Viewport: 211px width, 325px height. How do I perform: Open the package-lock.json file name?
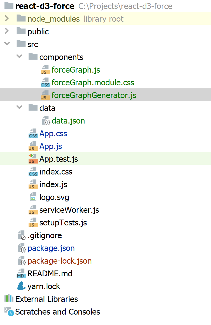60,261
